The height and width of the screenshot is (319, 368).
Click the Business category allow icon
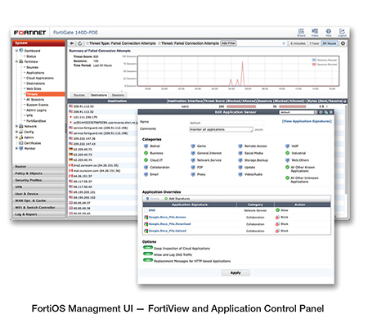point(146,153)
